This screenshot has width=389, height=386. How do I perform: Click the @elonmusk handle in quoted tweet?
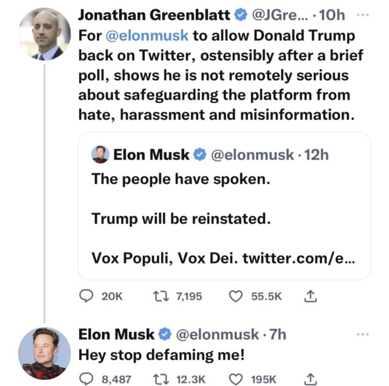click(x=252, y=155)
